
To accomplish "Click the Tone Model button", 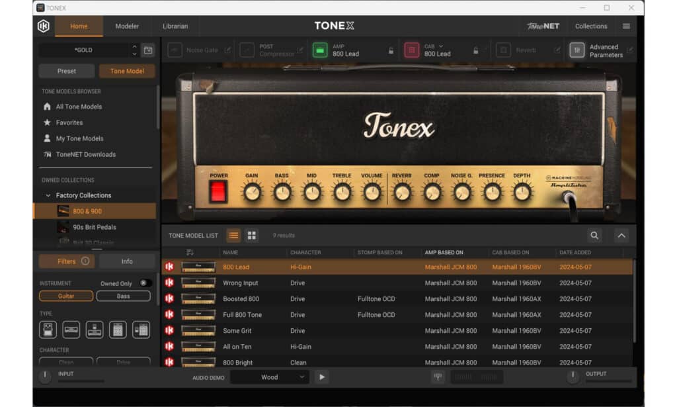I will (x=127, y=71).
